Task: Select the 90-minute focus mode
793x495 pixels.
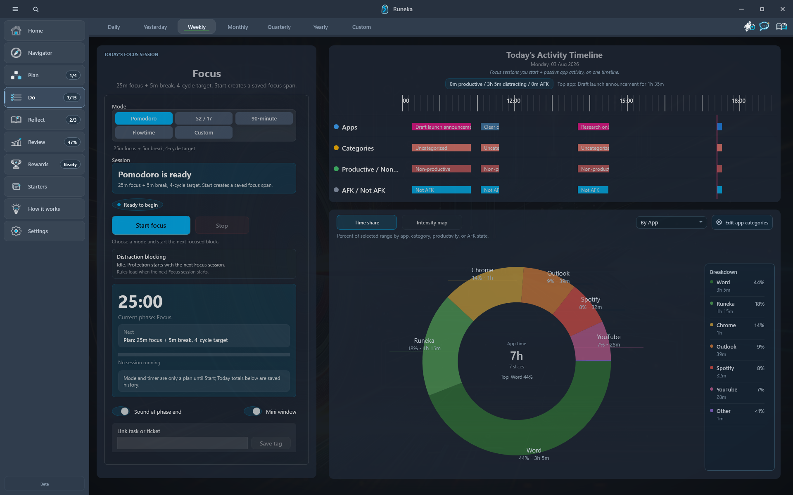Action: click(x=264, y=118)
